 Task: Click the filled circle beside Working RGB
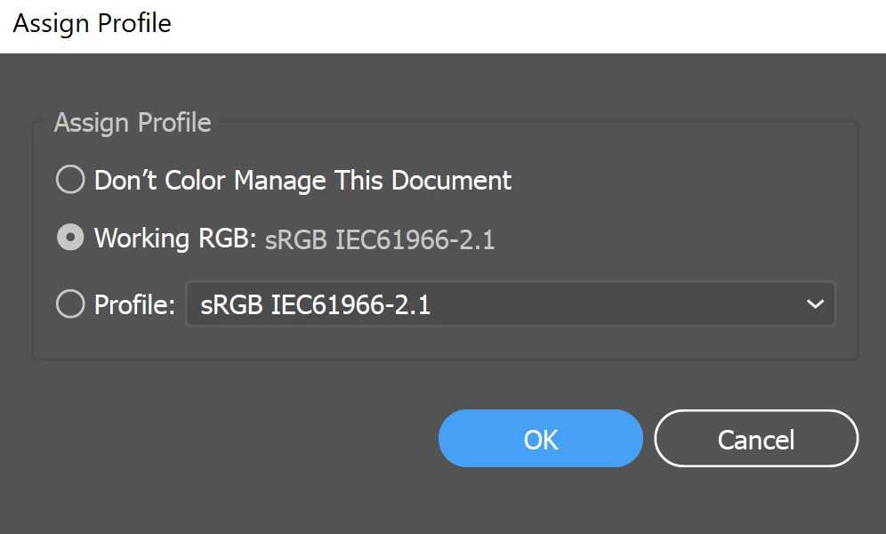70,239
